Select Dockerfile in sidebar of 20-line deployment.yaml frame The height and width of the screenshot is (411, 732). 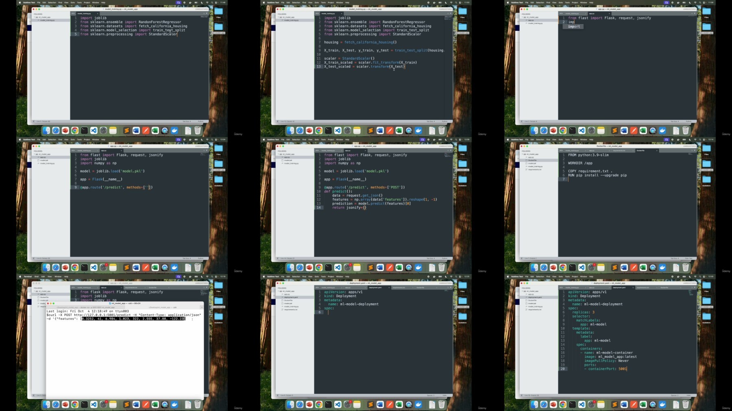(x=532, y=300)
